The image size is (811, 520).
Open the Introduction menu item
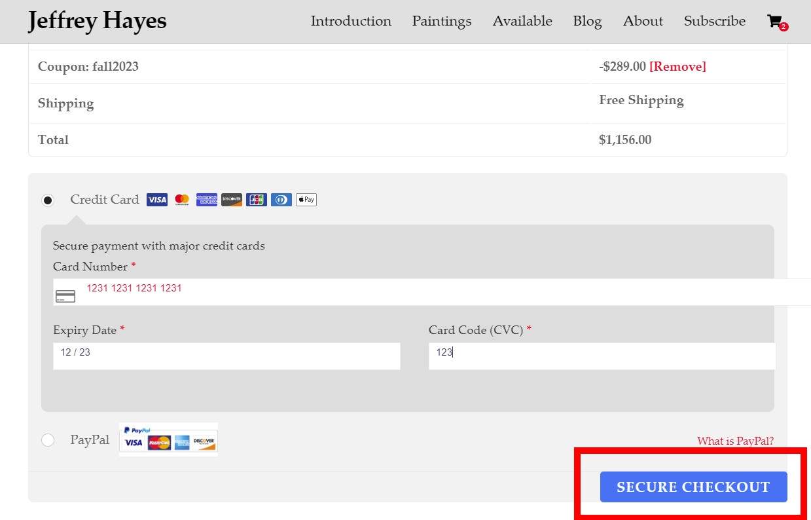(351, 21)
